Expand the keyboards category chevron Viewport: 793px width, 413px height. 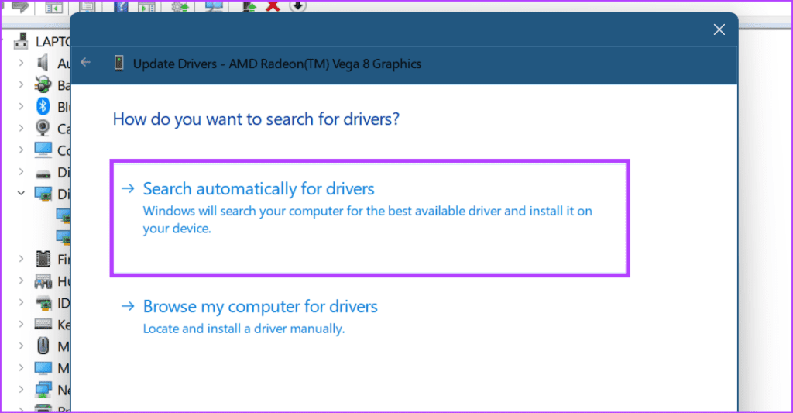click(x=21, y=324)
